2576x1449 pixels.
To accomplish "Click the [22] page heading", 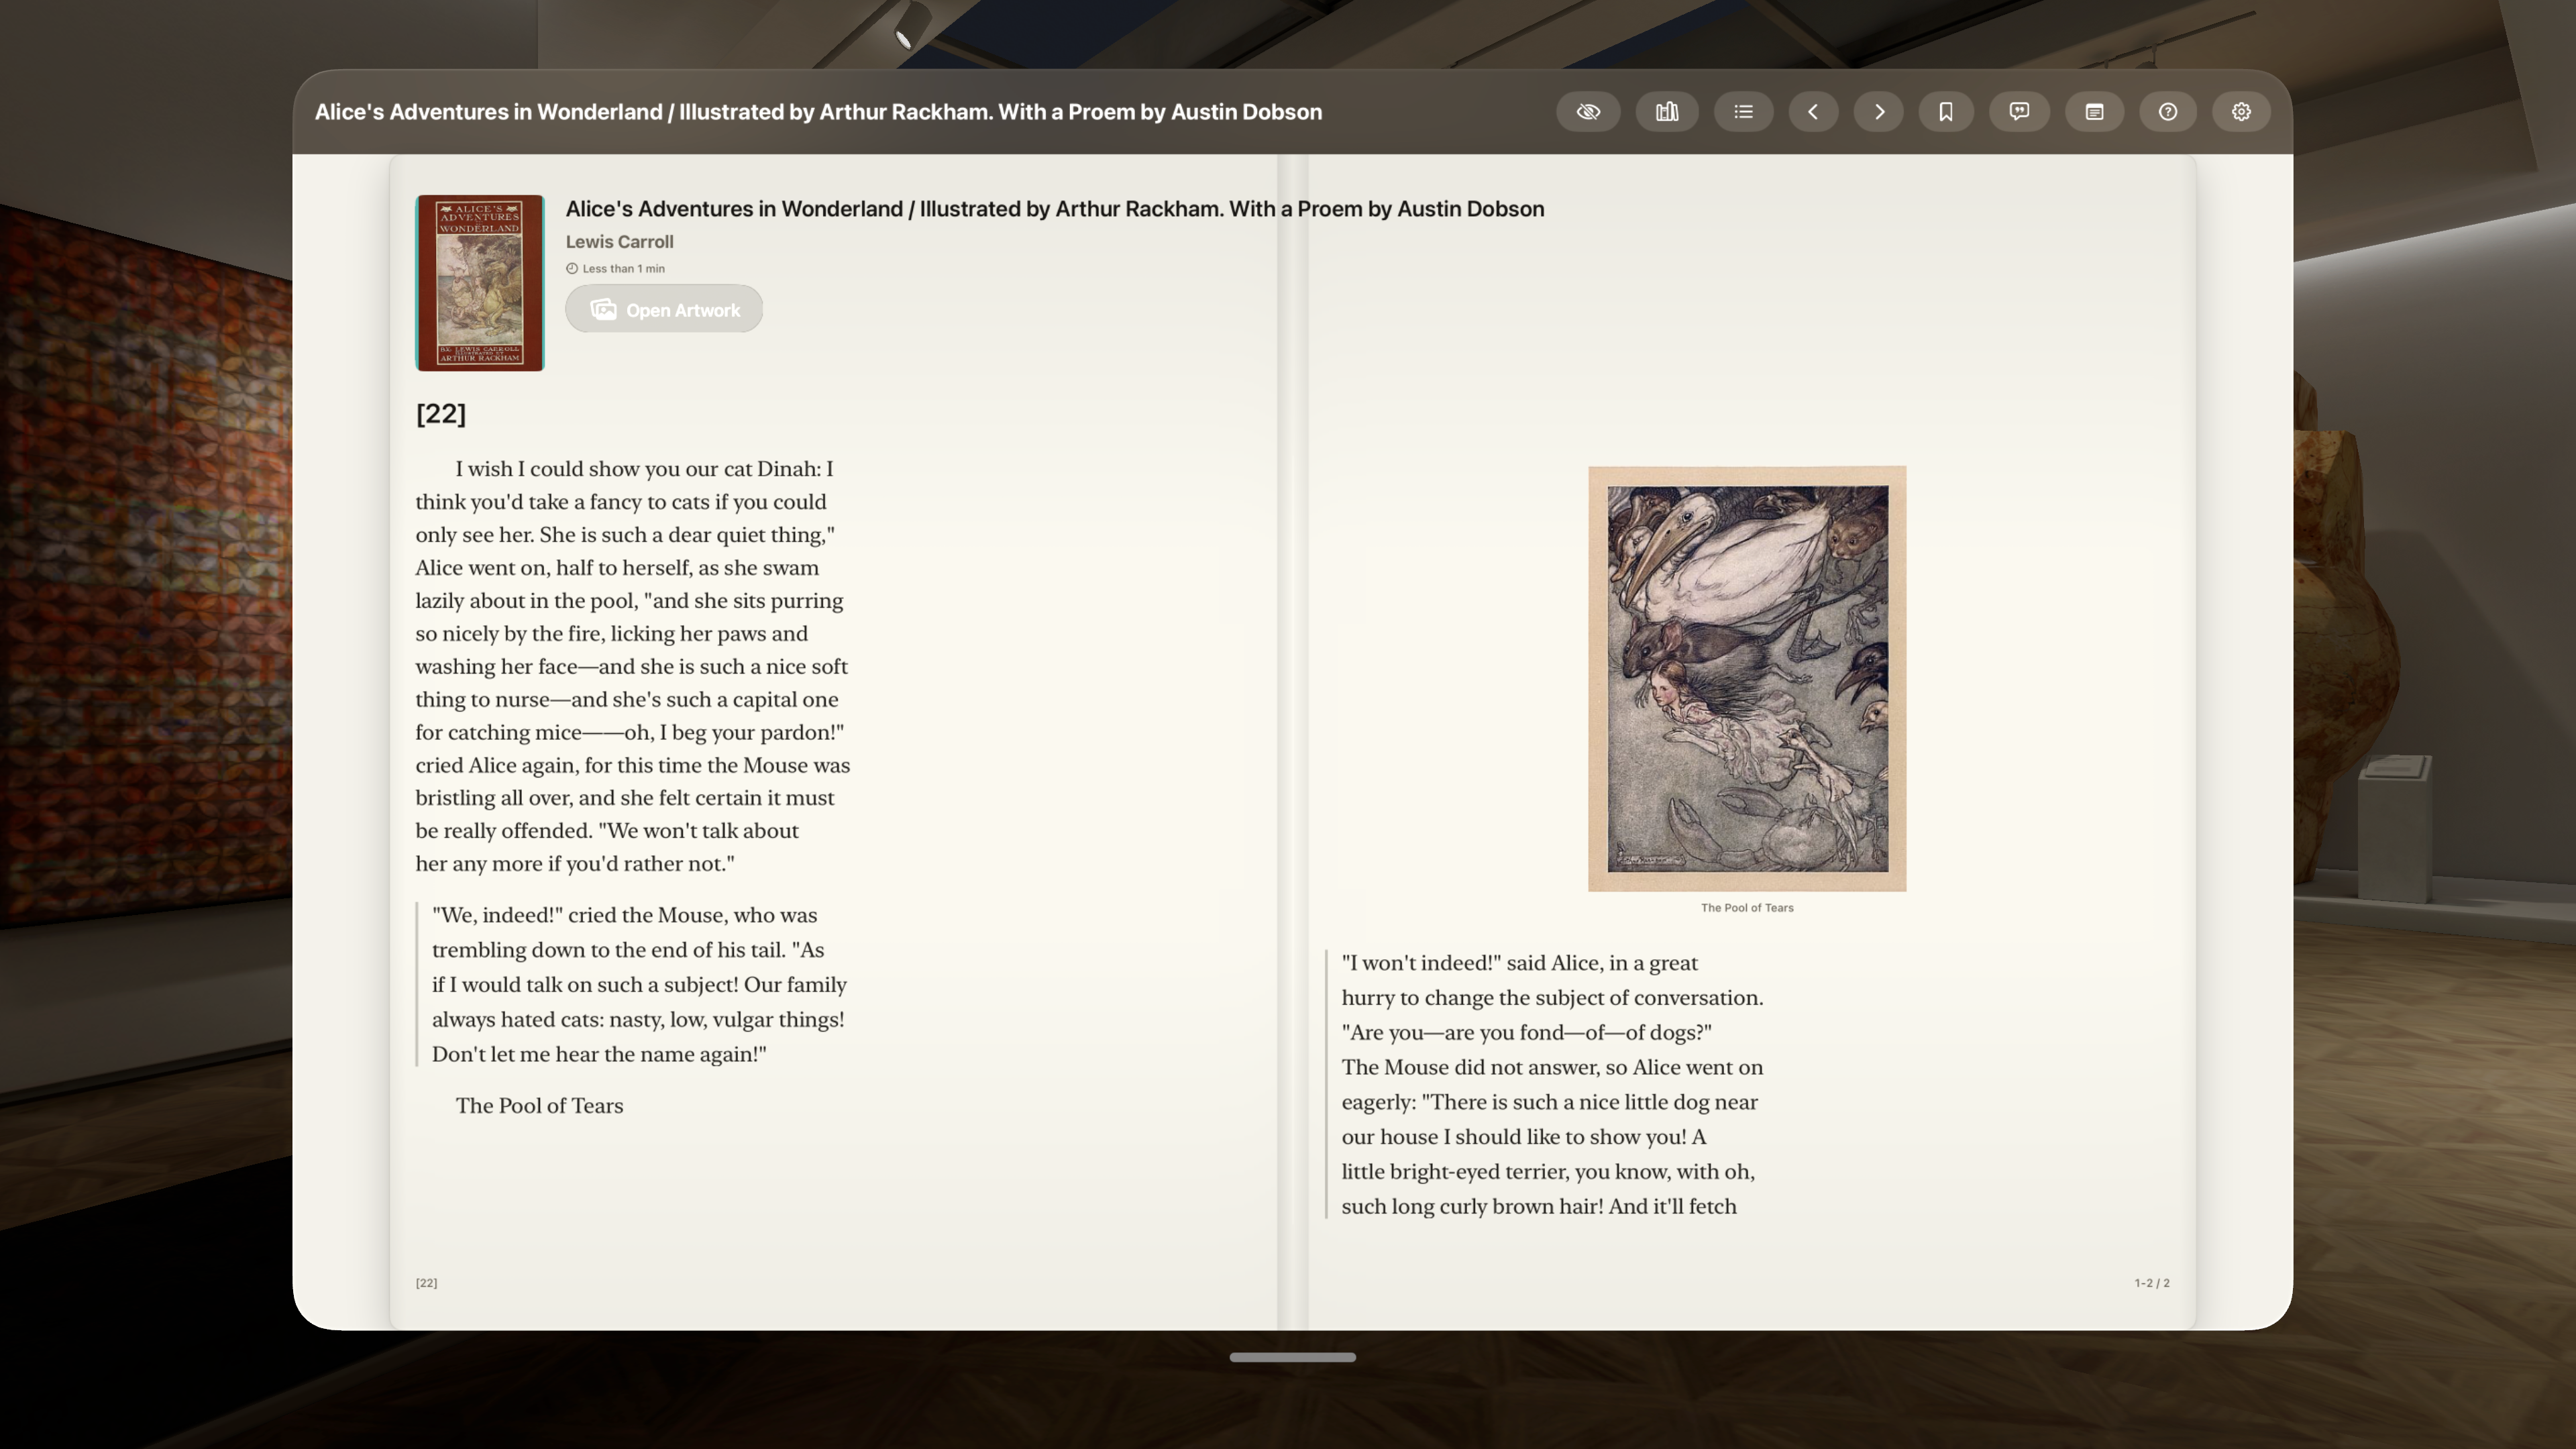I will tap(441, 414).
